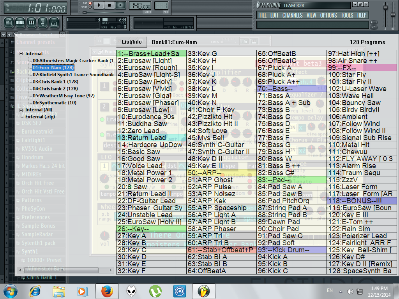Open uTorrent from the taskbar
Viewport: 399px width, 299px height.
pyautogui.click(x=155, y=291)
